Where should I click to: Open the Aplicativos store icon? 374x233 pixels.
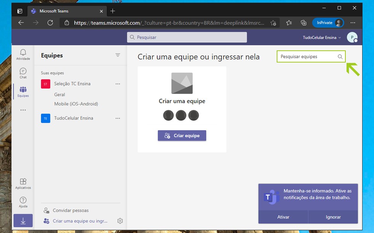(x=23, y=183)
